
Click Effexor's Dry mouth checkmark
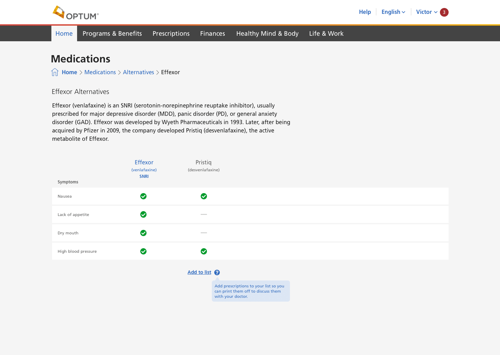click(x=143, y=233)
